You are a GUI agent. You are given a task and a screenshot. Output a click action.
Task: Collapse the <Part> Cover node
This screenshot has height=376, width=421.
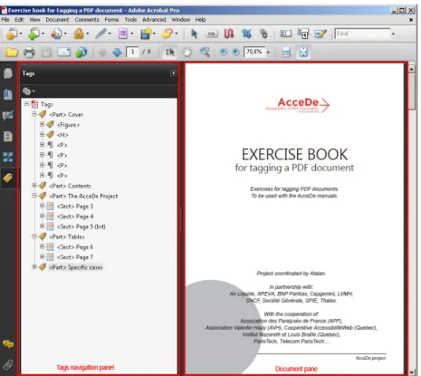[34, 114]
